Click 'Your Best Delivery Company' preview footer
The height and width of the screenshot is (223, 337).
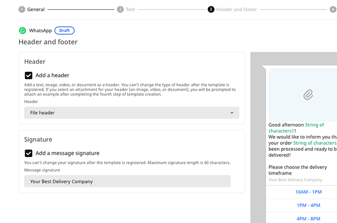point(295,180)
